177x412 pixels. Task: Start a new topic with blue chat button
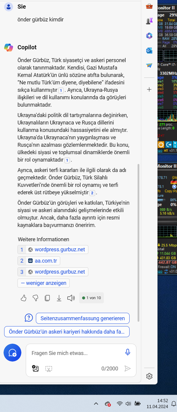(12, 353)
